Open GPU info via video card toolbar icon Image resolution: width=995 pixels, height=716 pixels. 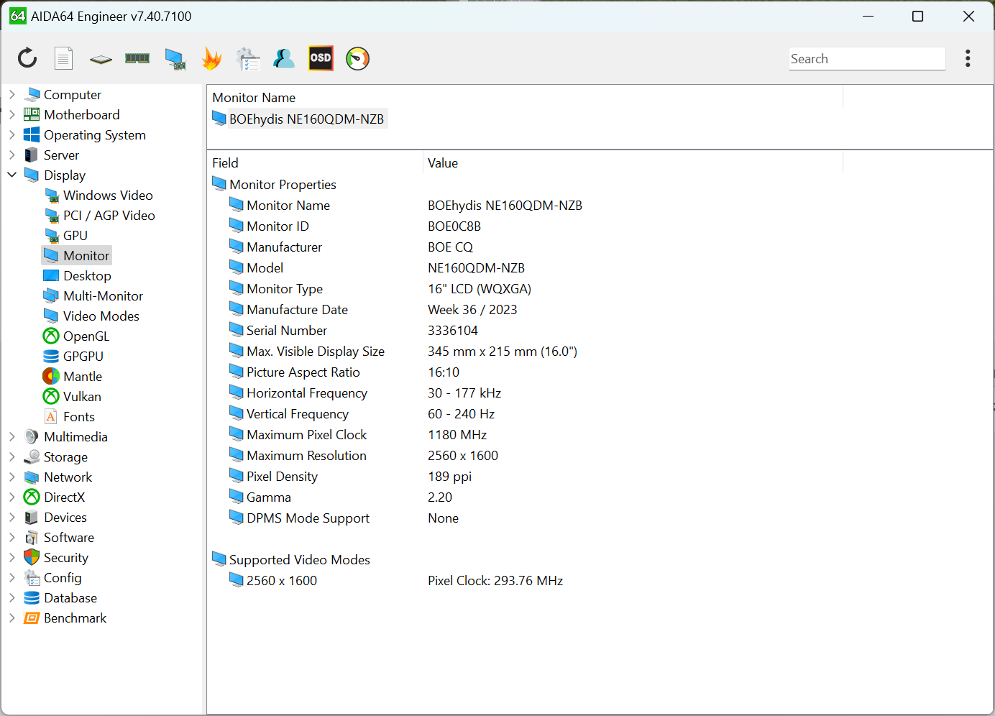click(175, 58)
